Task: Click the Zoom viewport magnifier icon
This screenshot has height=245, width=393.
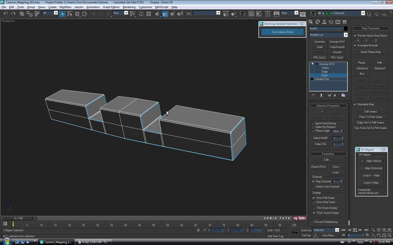Action: pyautogui.click(x=373, y=230)
